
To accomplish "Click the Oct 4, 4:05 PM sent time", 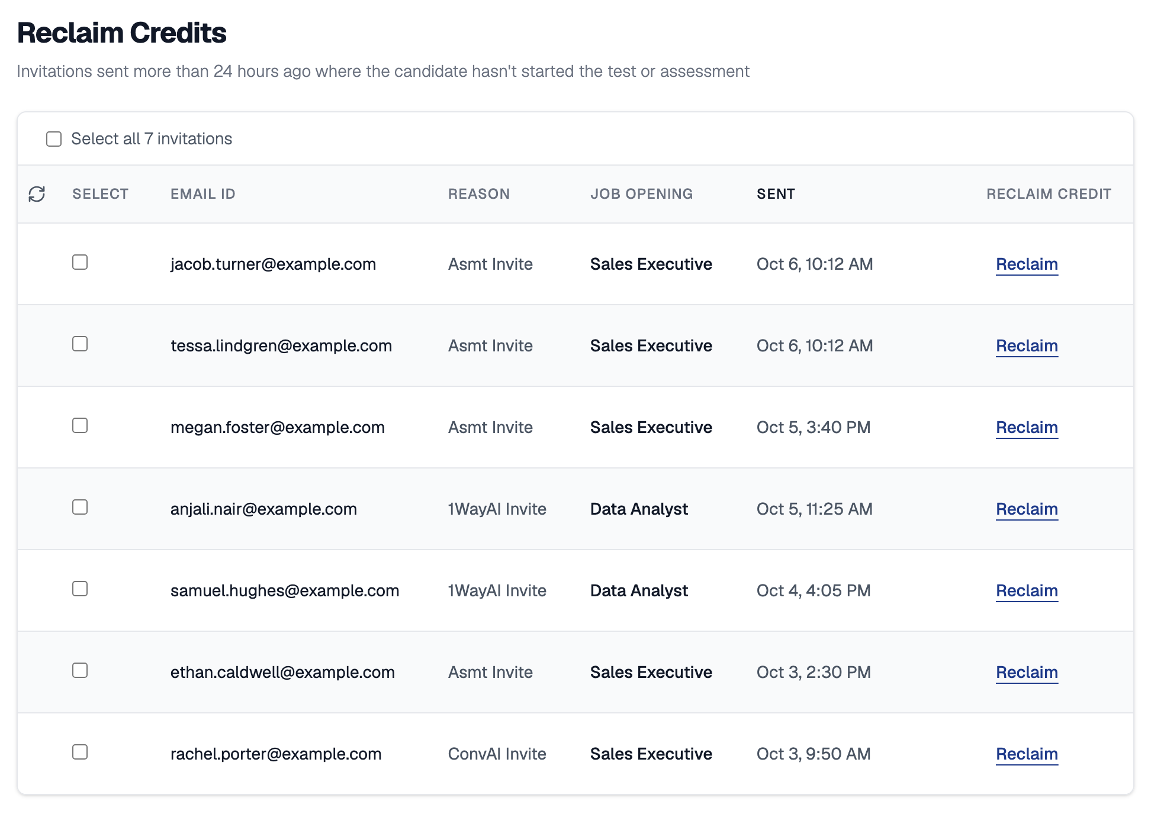I will click(x=814, y=590).
